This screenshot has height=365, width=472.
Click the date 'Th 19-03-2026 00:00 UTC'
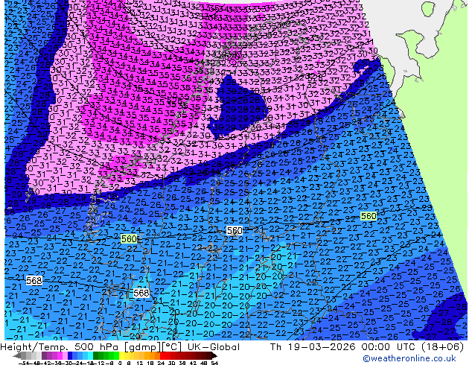pos(342,347)
